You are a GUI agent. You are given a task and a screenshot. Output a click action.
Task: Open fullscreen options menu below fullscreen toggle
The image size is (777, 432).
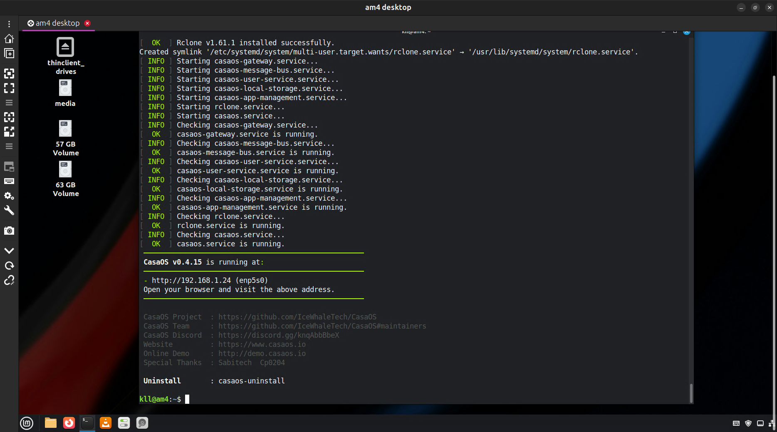point(9,103)
